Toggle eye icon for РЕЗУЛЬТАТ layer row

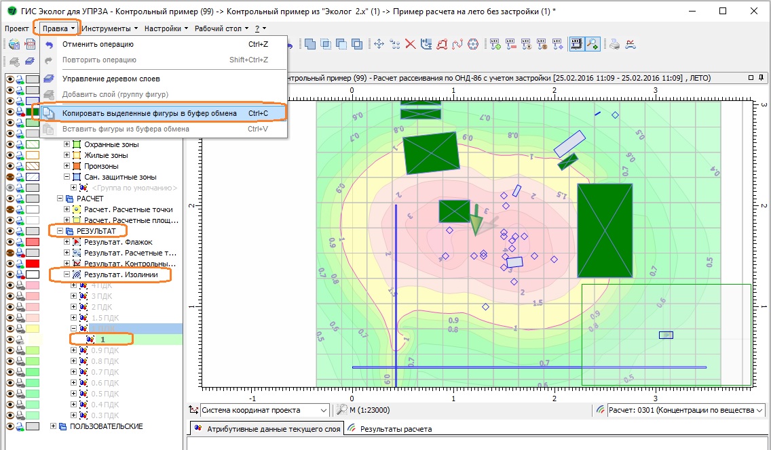10,231
